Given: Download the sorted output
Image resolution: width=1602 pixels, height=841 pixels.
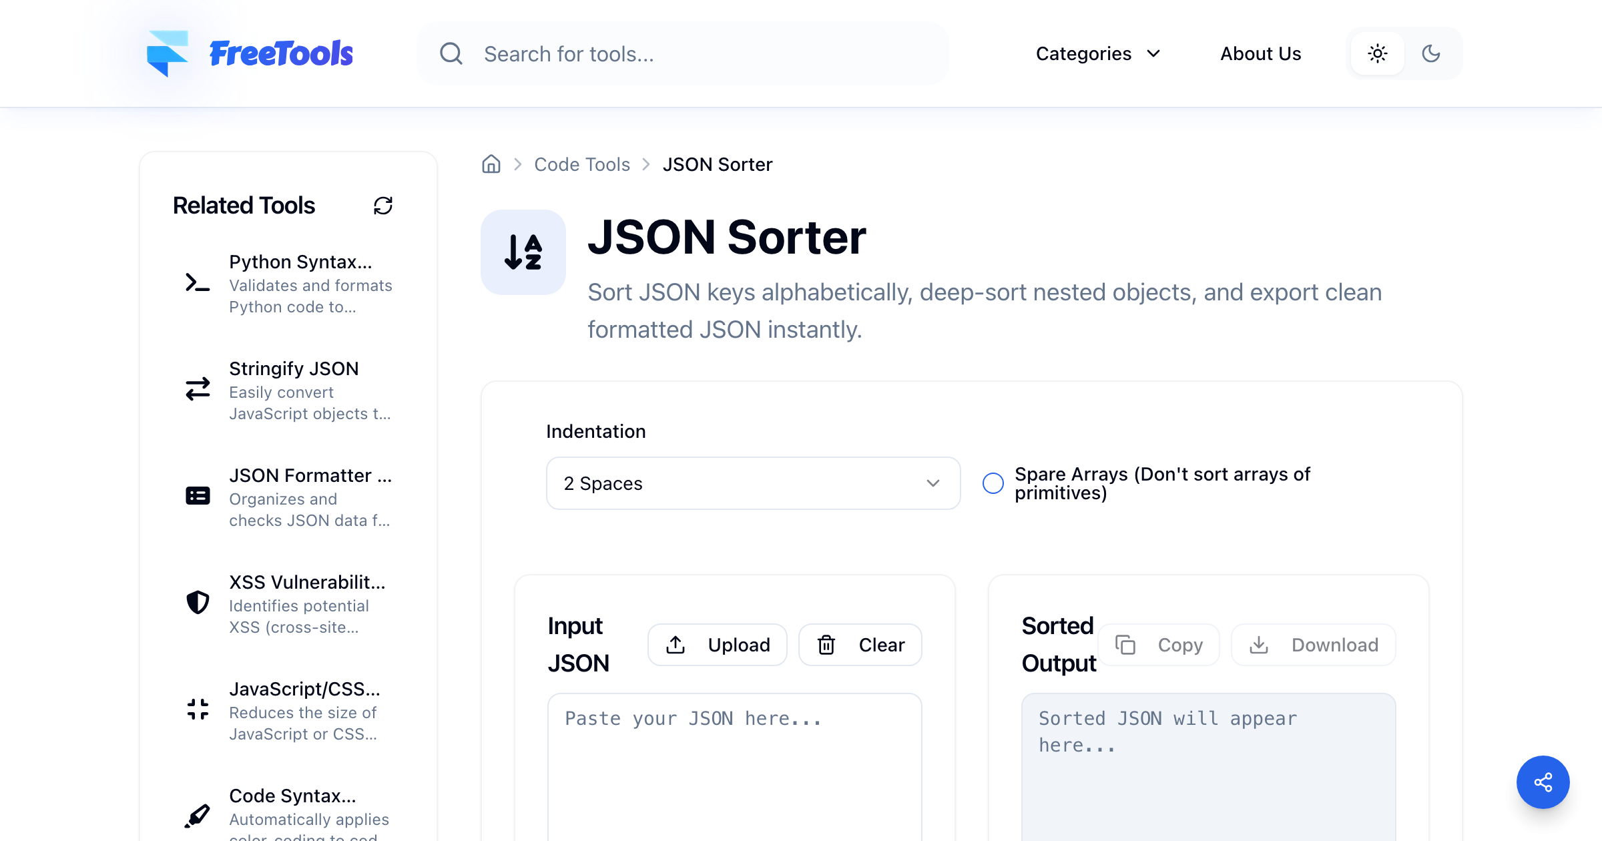Looking at the screenshot, I should pos(1313,645).
